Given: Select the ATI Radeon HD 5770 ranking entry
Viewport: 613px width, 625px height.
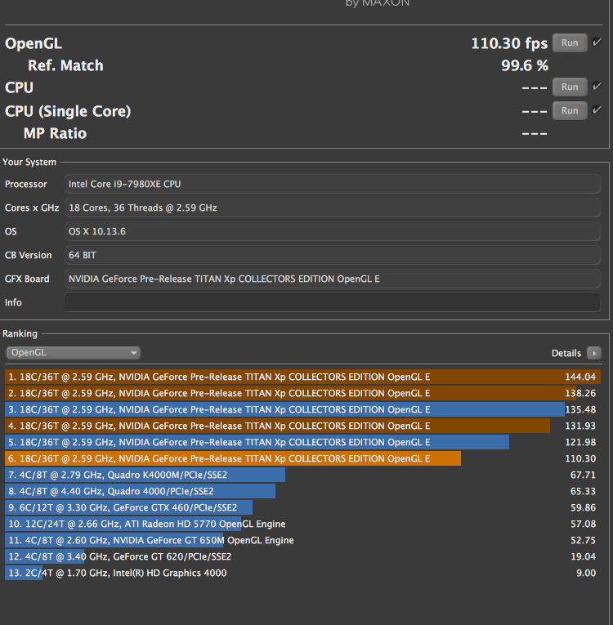Looking at the screenshot, I should click(302, 525).
